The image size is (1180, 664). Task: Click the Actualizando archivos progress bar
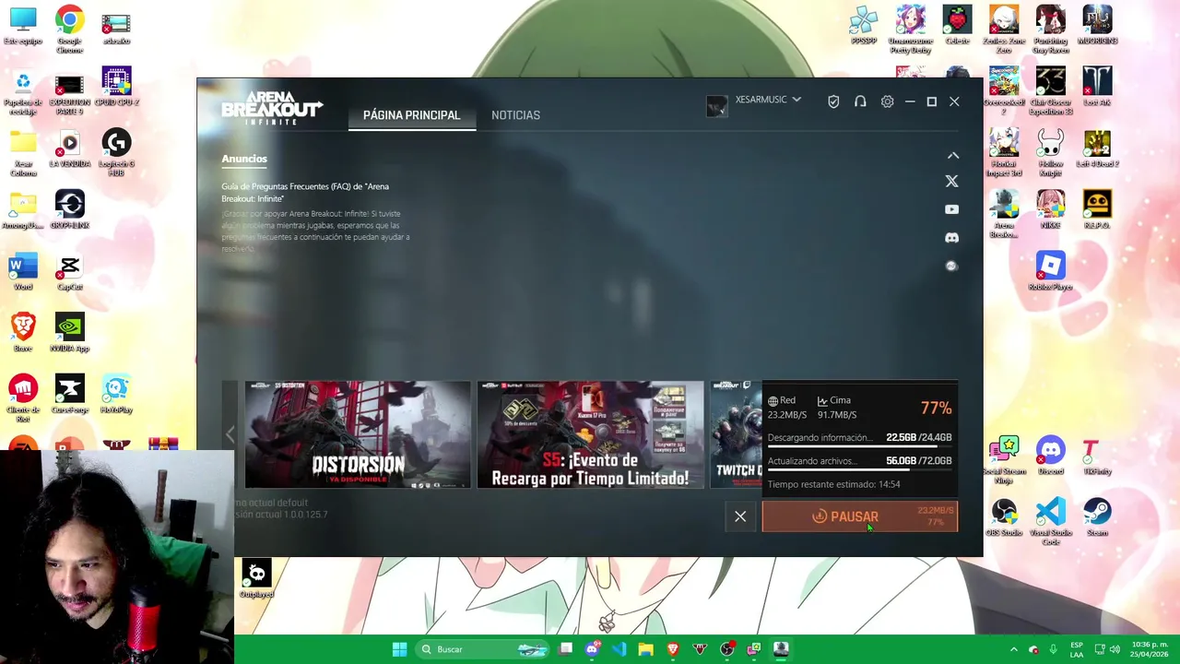(x=859, y=469)
